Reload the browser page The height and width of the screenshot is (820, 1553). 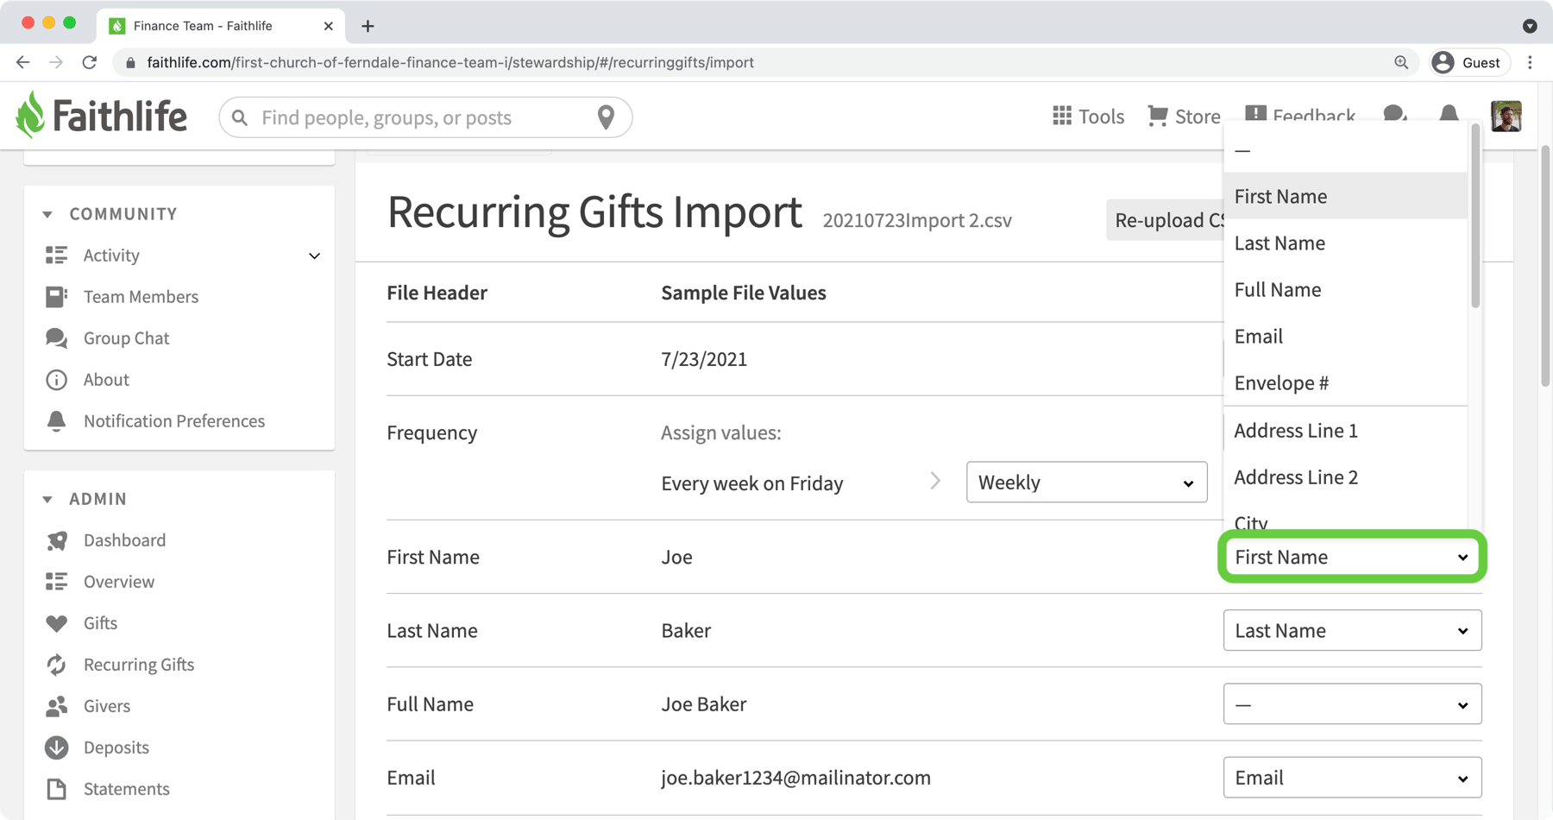tap(90, 62)
